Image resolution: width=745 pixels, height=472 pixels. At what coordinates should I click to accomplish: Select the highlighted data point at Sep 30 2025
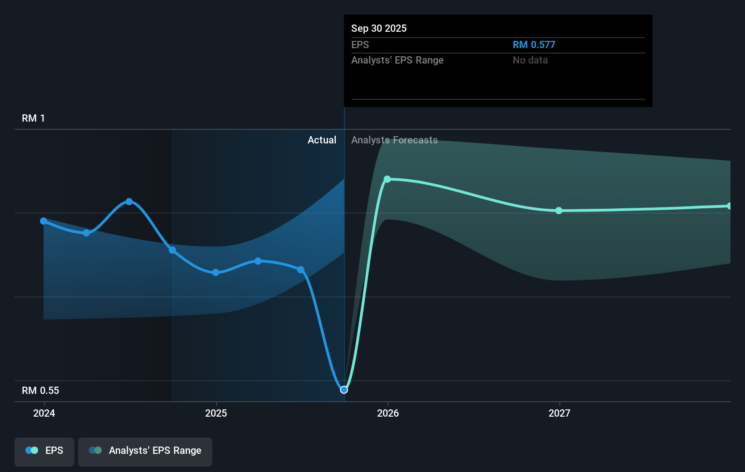coord(344,389)
